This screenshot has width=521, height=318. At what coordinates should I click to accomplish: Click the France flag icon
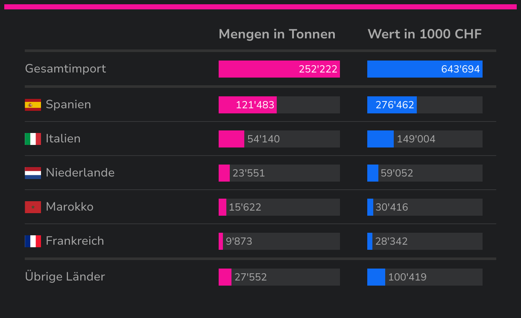tap(33, 241)
